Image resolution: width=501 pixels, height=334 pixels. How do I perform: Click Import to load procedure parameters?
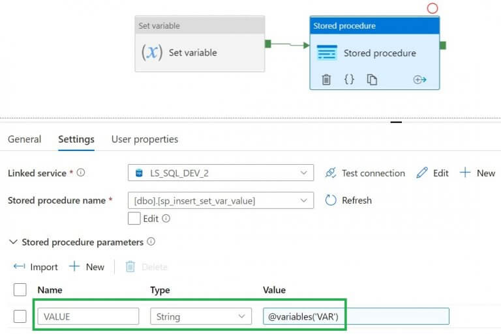(36, 267)
